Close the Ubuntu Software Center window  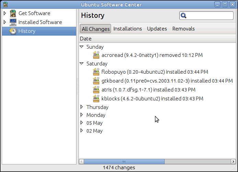coord(233,4)
